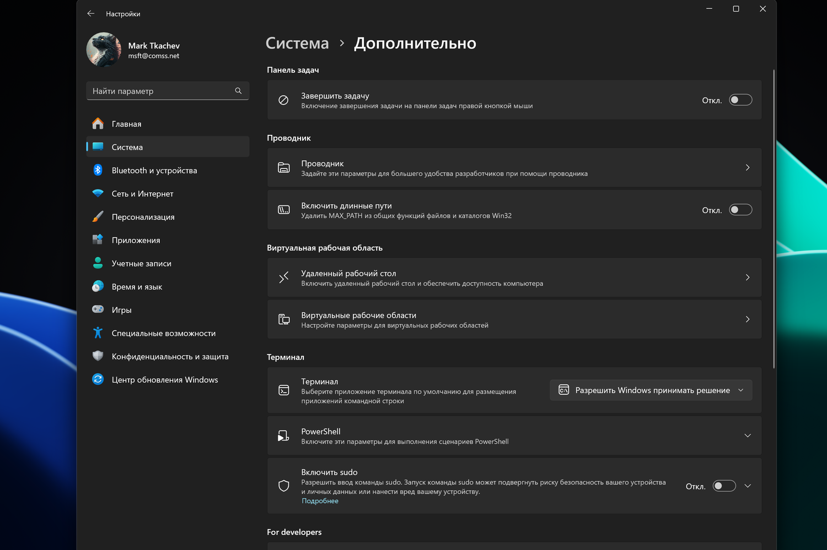827x550 pixels.
Task: Open Remote Desktop settings
Action: [514, 277]
